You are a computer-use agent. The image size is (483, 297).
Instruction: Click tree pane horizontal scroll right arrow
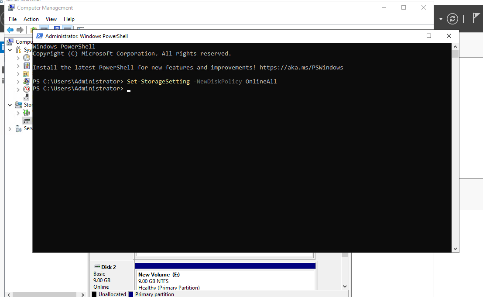tap(82, 294)
